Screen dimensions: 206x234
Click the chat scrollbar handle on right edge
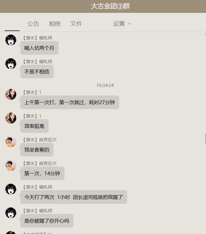pos(205,139)
